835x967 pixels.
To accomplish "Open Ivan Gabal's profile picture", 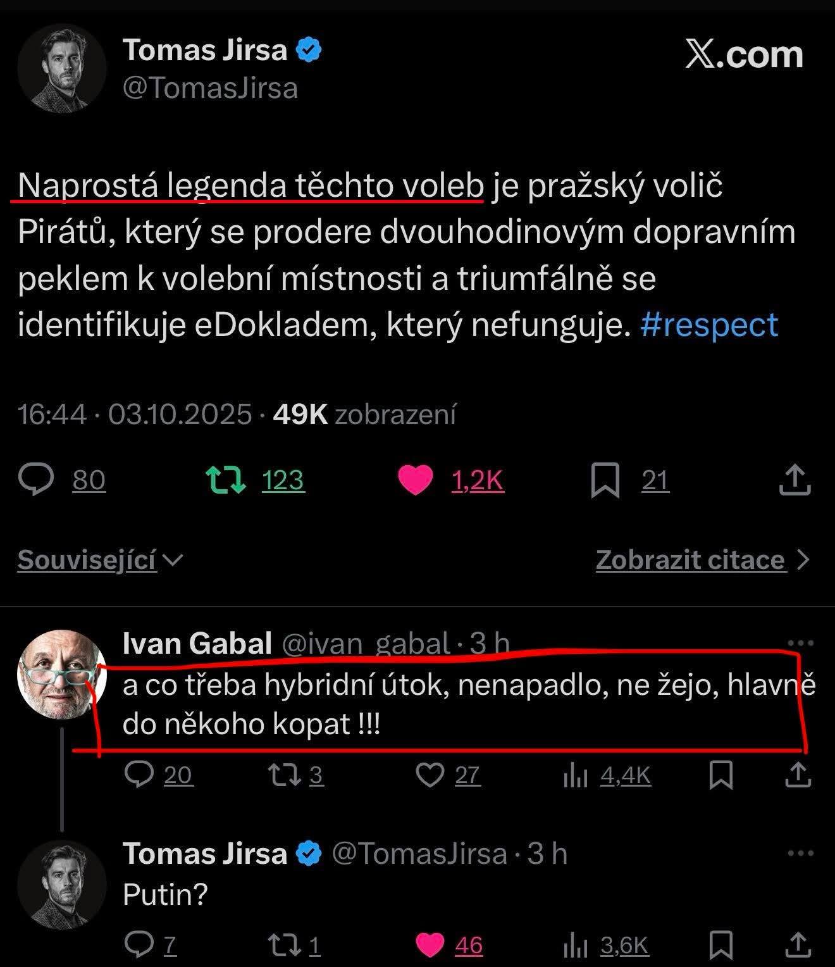I will click(61, 674).
